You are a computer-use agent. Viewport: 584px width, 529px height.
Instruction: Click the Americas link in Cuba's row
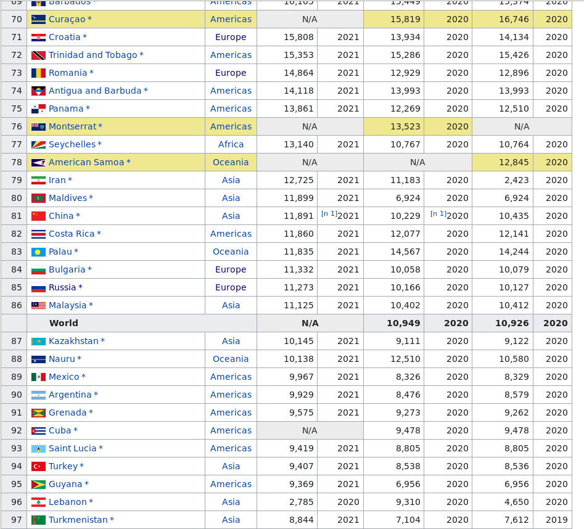(231, 430)
